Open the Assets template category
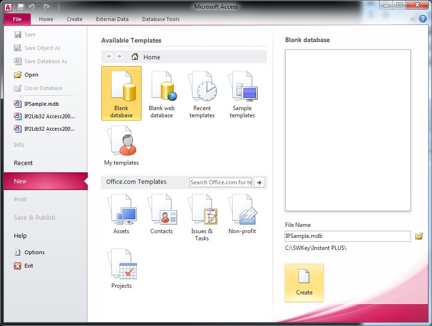Viewport: 432px width, 326px height. [x=121, y=214]
